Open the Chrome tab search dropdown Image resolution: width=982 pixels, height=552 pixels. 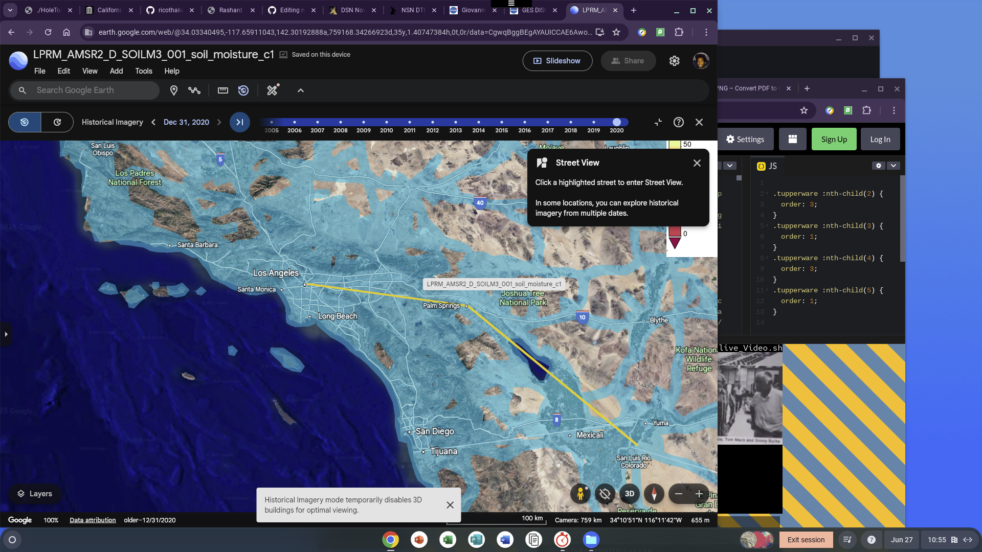(10, 10)
